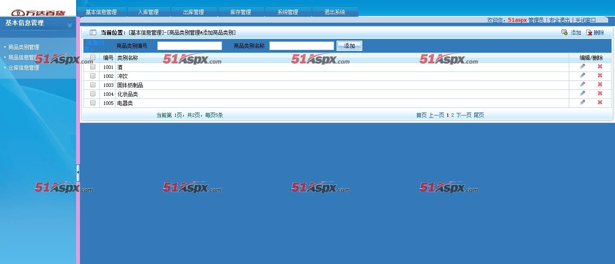Delete row 1001 酒 with the red X
Image resolution: width=615 pixels, height=264 pixels.
tap(600, 66)
